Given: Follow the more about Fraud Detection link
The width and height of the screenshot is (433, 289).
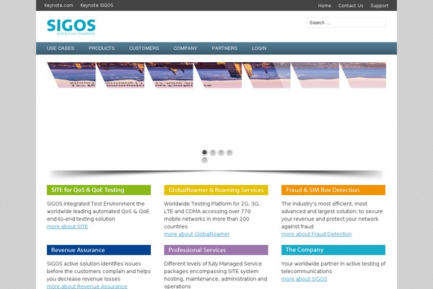Looking at the screenshot, I should [317, 234].
